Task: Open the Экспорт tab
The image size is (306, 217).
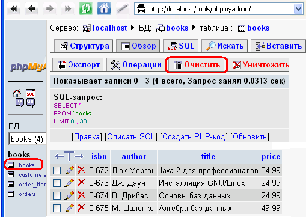Action: coord(78,65)
